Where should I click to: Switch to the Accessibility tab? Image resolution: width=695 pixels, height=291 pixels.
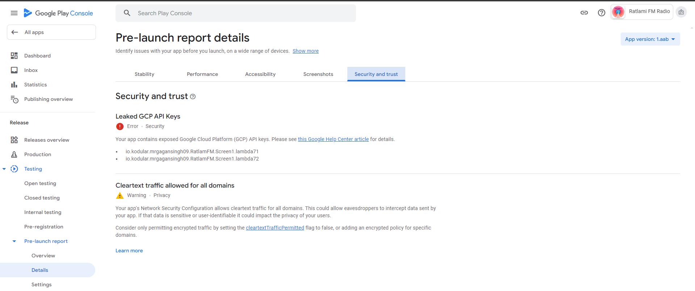coord(260,74)
